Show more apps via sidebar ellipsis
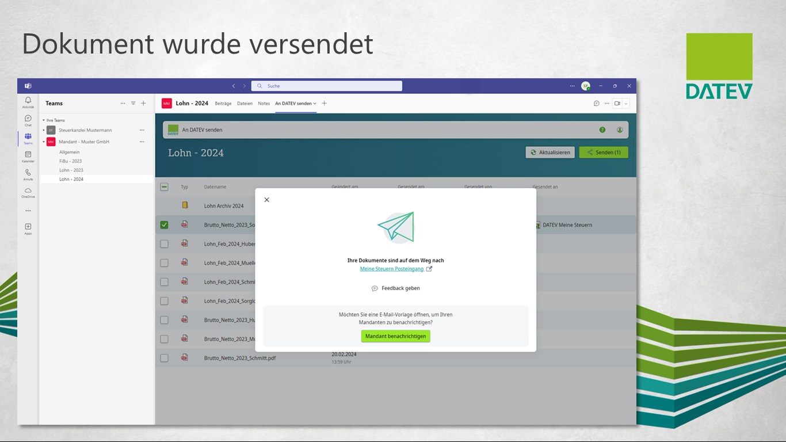The height and width of the screenshot is (442, 786). [x=28, y=211]
